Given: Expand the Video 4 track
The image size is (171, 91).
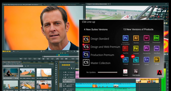Looking at the screenshot, I should (x=69, y=75).
